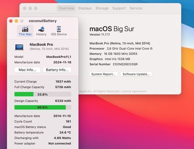The height and width of the screenshot is (149, 194).
Task: Click the macOS Battery status value Good
Action: 67,127
